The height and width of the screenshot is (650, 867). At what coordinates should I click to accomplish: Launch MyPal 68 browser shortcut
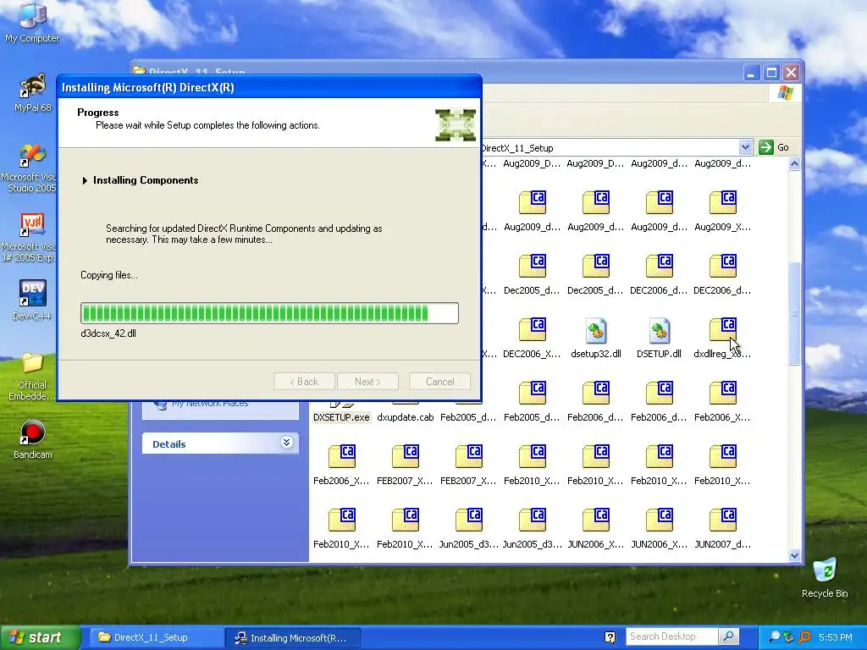pos(32,92)
